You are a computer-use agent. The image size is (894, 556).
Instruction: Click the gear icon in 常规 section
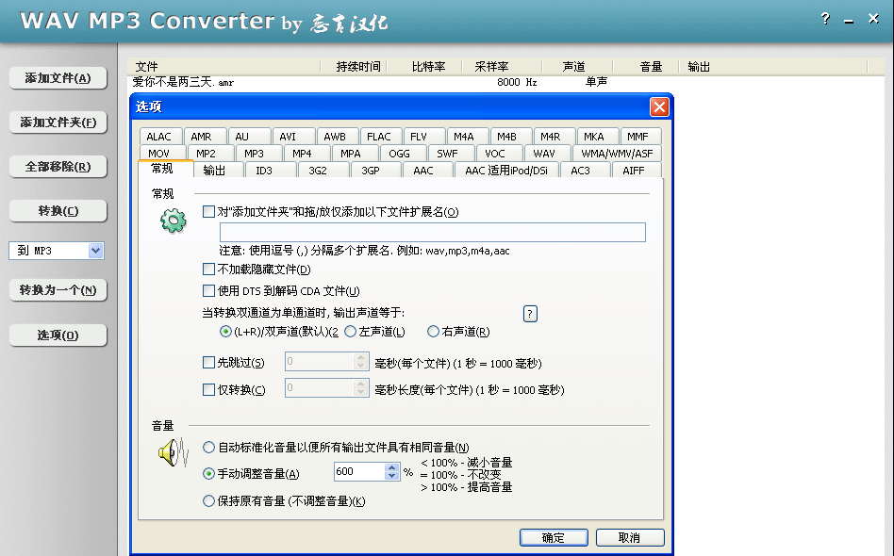point(174,221)
